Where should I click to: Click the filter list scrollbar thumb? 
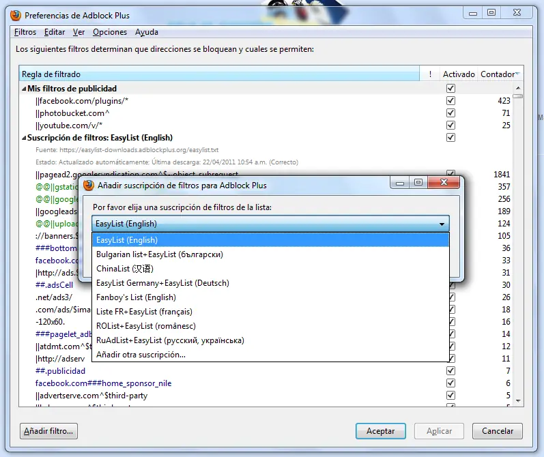point(518,96)
